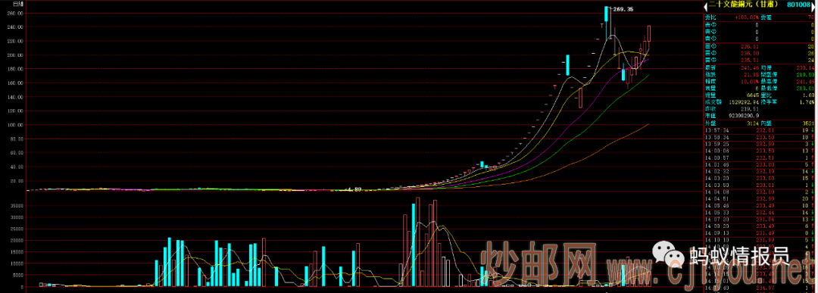The width and height of the screenshot is (818, 293).
Task: Select the 14:01:46 trade tick row
Action: [760, 164]
